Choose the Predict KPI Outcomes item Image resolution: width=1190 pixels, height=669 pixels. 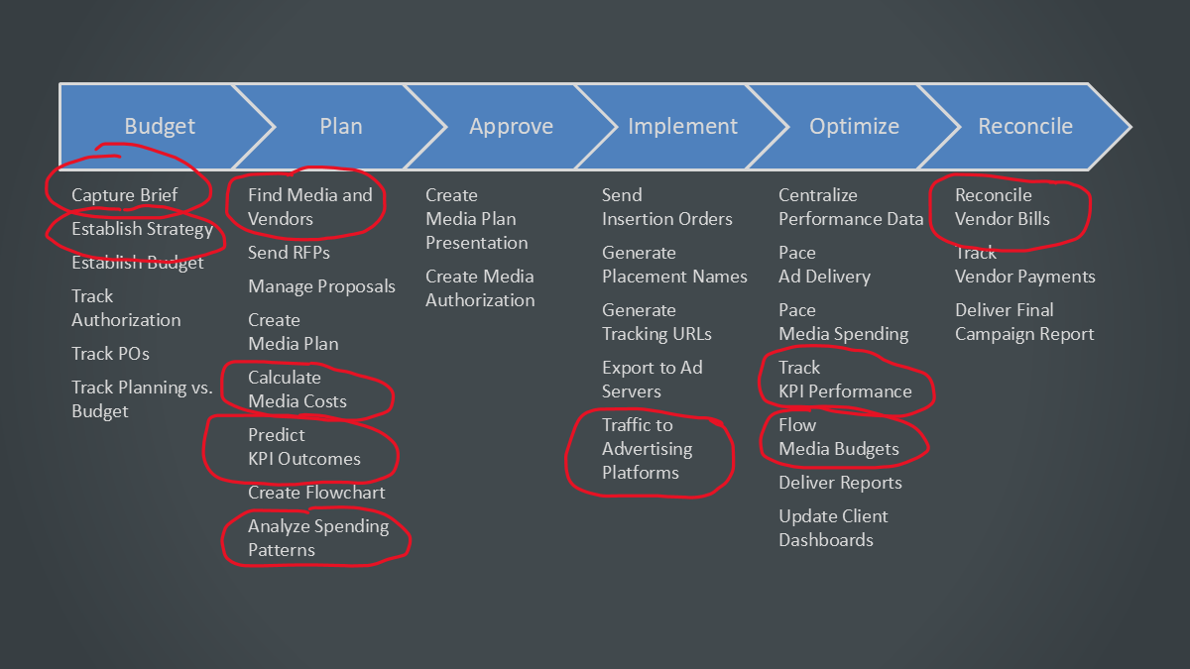click(303, 447)
